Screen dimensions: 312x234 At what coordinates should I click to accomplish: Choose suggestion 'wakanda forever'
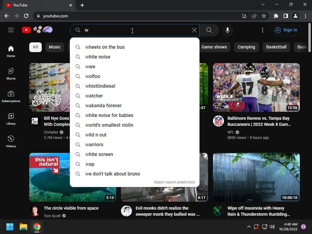134,106
